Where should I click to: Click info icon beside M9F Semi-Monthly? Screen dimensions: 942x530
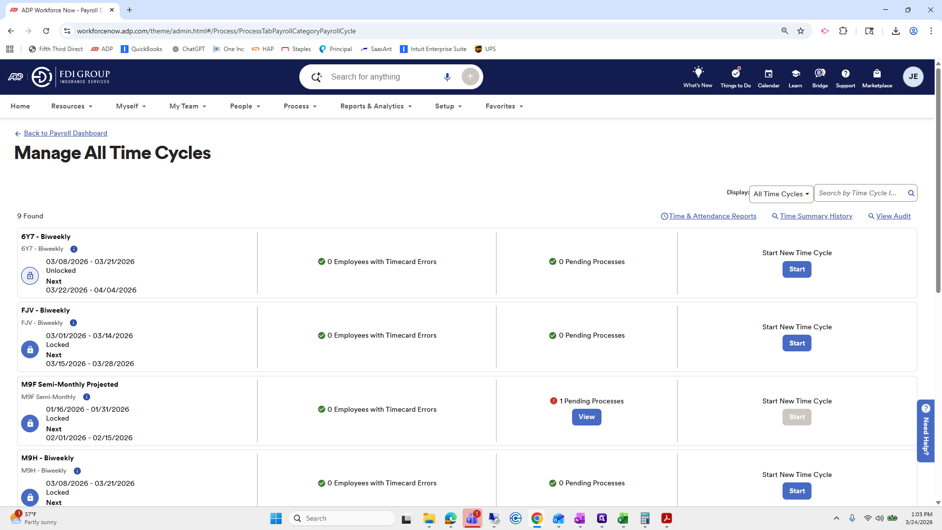(x=87, y=397)
